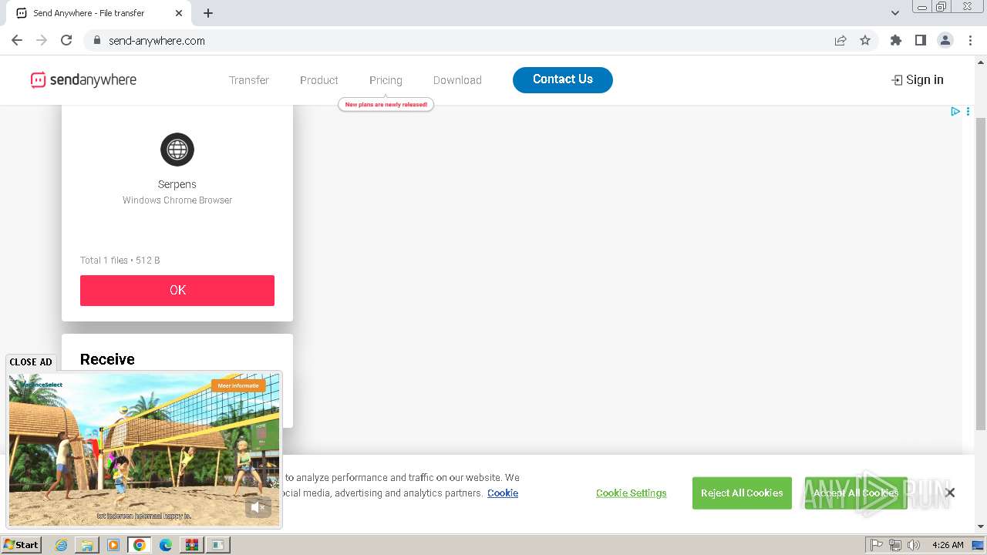This screenshot has height=555, width=987.
Task: Close the video ad with CLOSE AD
Action: pyautogui.click(x=31, y=362)
